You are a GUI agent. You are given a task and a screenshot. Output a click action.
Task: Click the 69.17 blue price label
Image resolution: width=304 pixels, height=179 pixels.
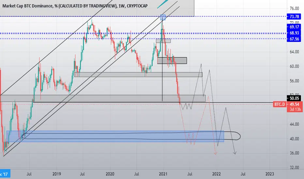294,27
